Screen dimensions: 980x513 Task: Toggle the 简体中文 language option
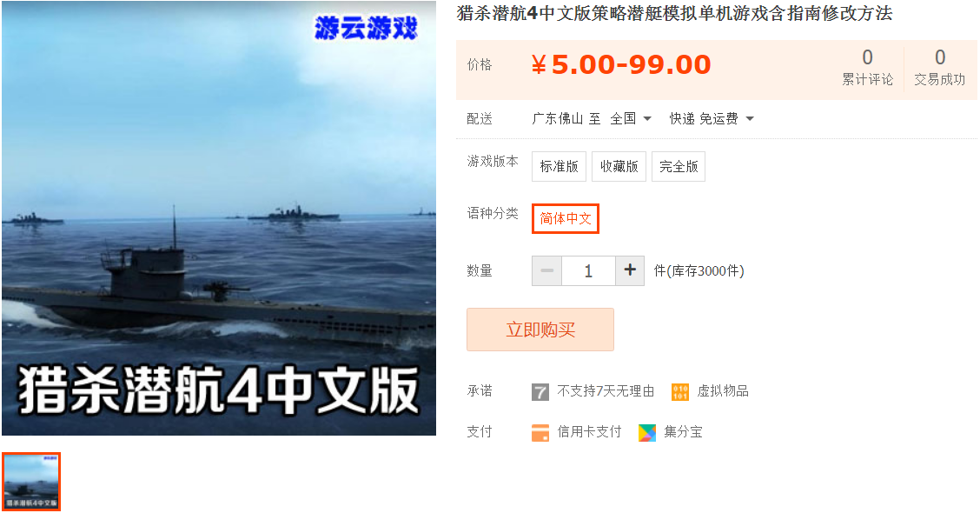(565, 219)
